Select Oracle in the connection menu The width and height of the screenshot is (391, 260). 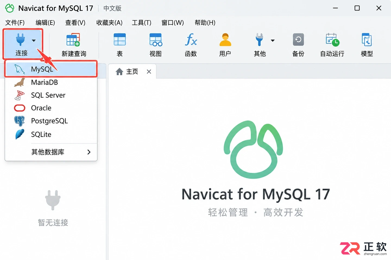[51, 108]
